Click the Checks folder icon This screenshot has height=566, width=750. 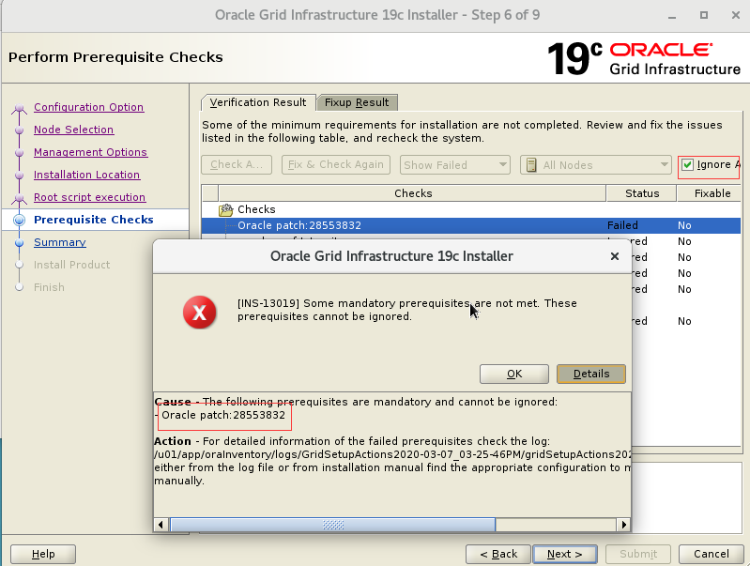tap(226, 209)
